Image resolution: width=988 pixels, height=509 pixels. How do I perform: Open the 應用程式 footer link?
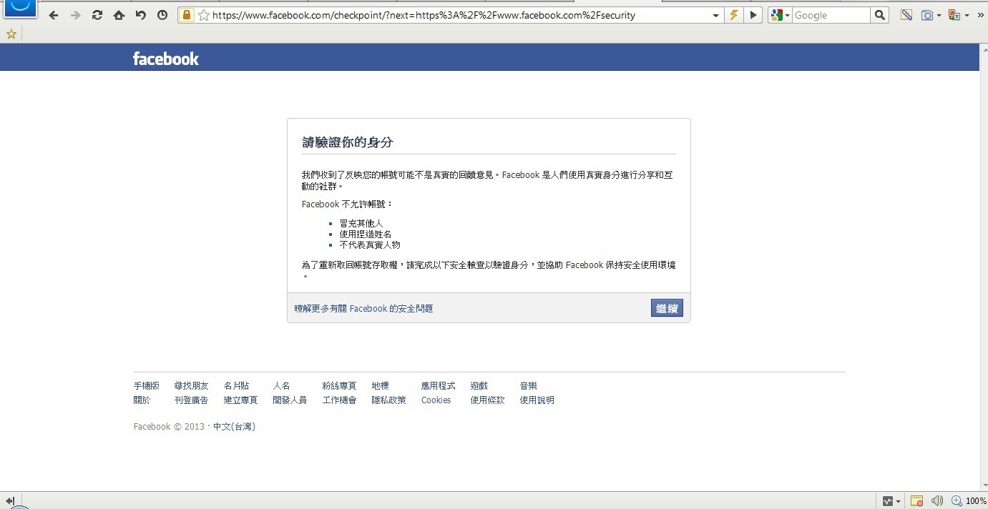438,386
